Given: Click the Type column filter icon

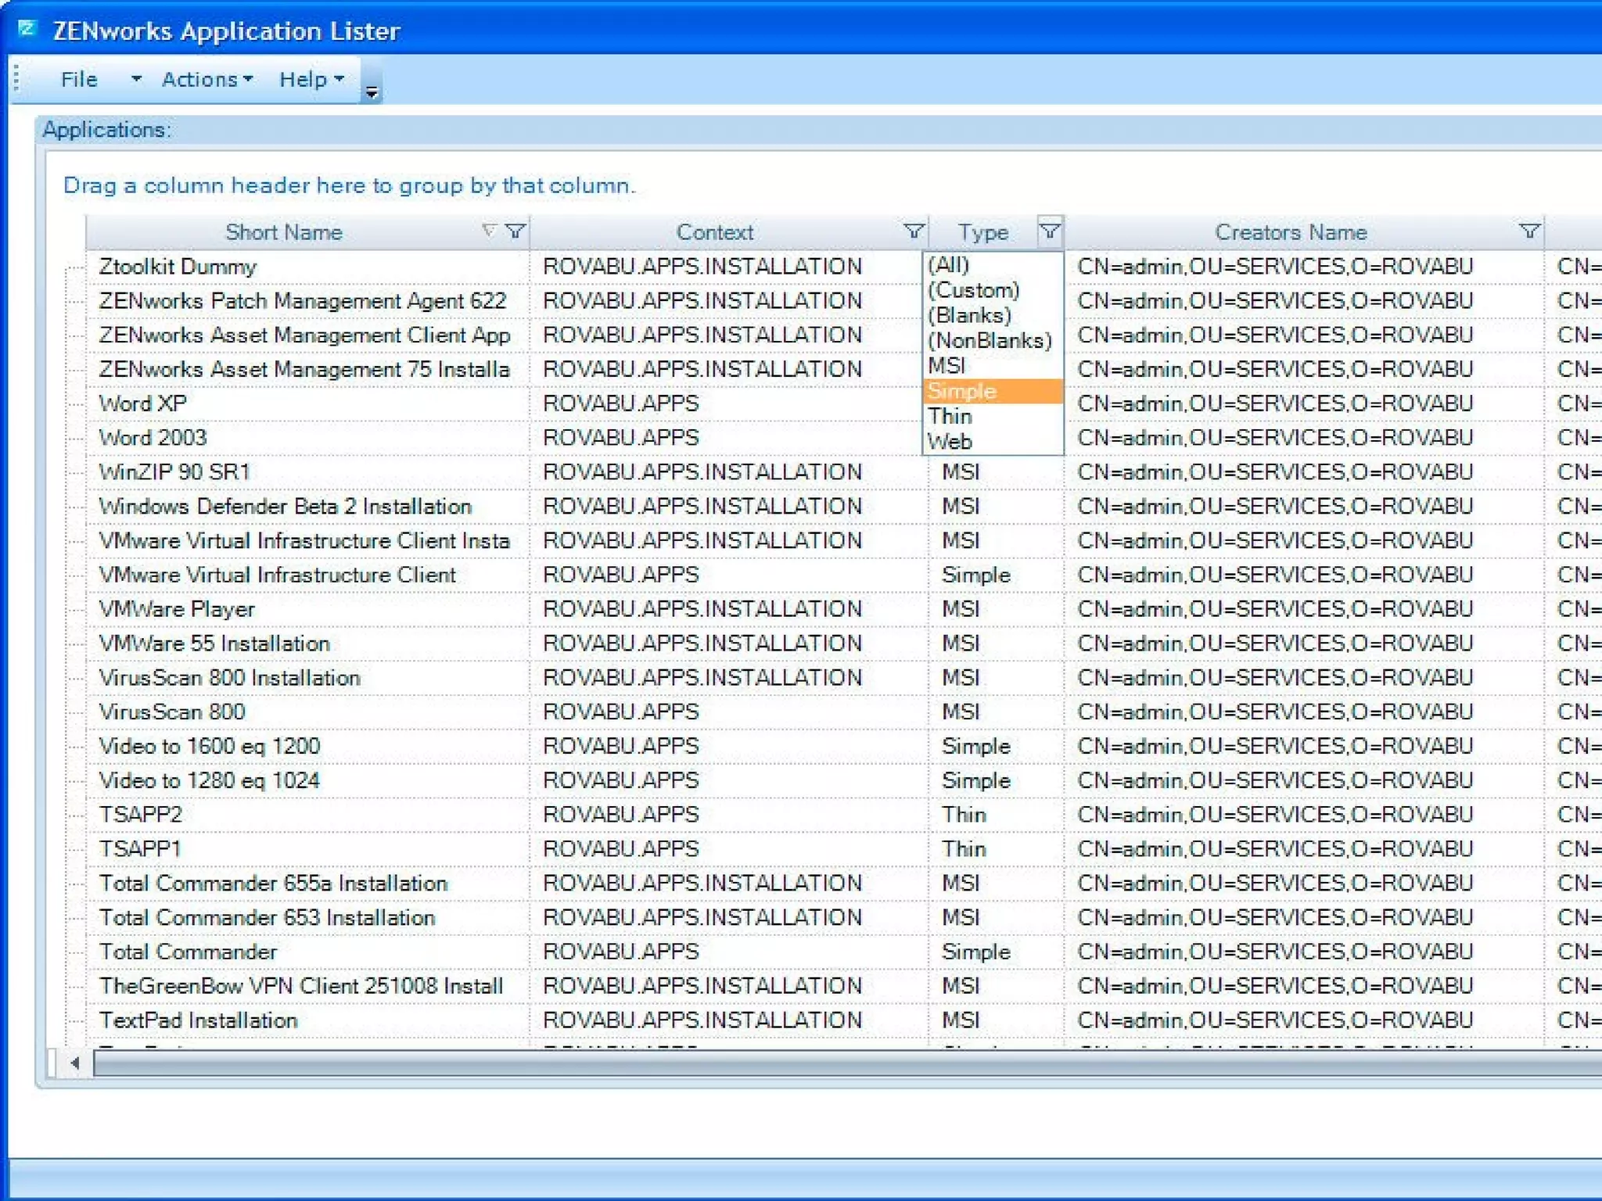Looking at the screenshot, I should pos(1049,231).
